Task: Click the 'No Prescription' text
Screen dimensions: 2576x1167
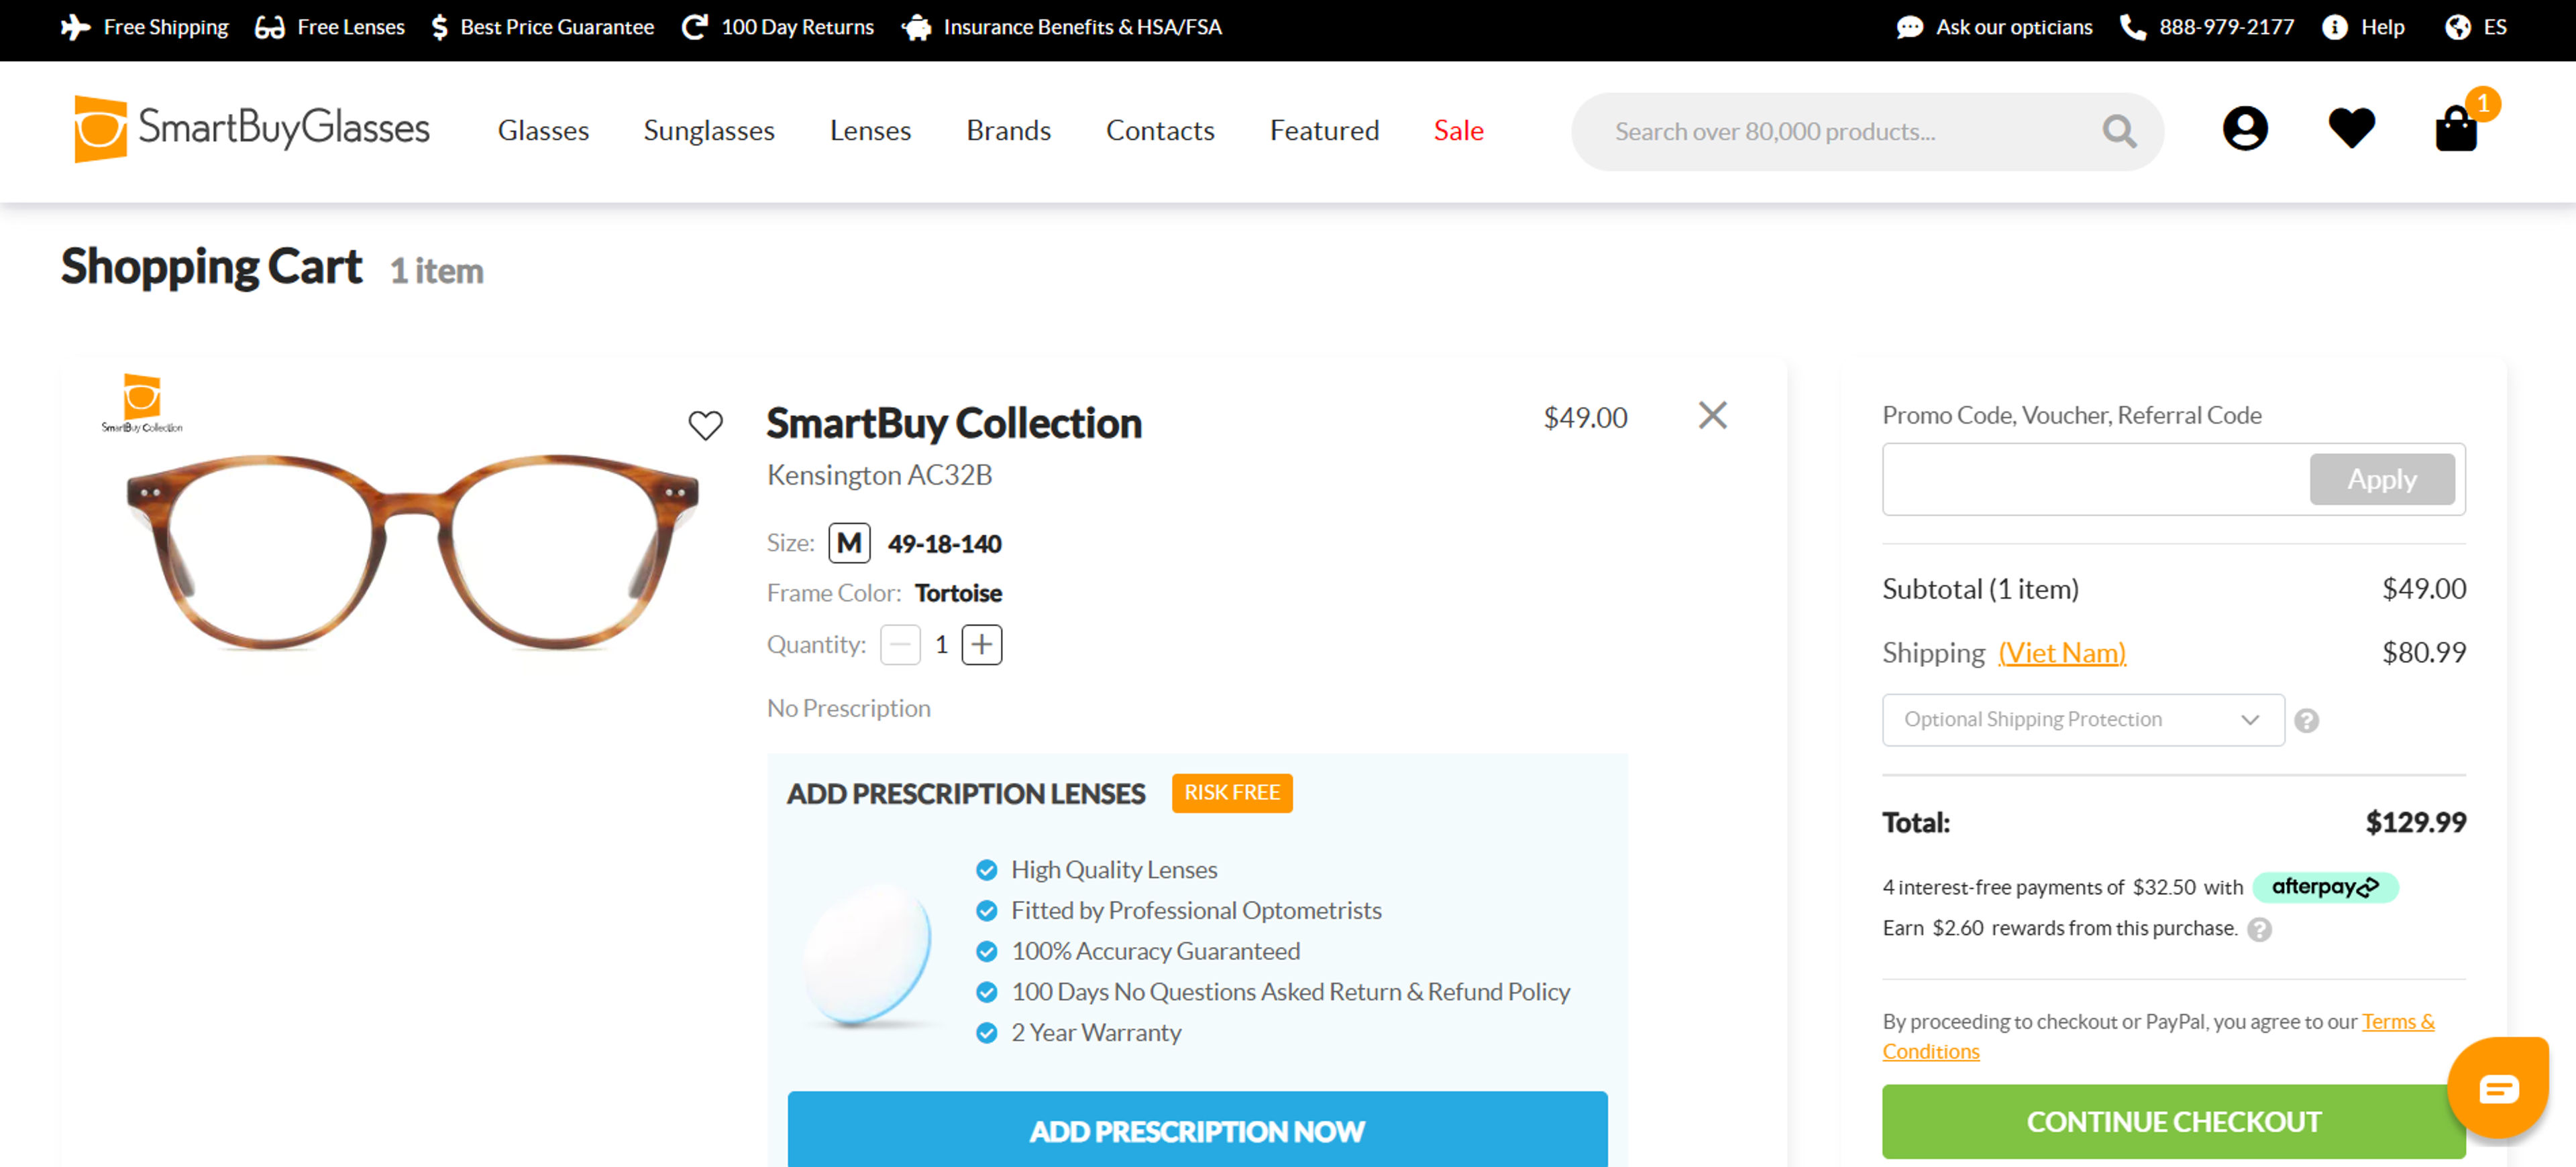Action: point(848,709)
